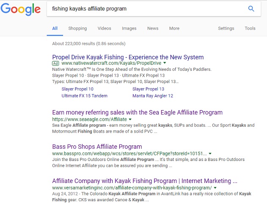Expand dropdown arrow next to nativewatercraft.com URL
This screenshot has height=205, width=267.
165,63
